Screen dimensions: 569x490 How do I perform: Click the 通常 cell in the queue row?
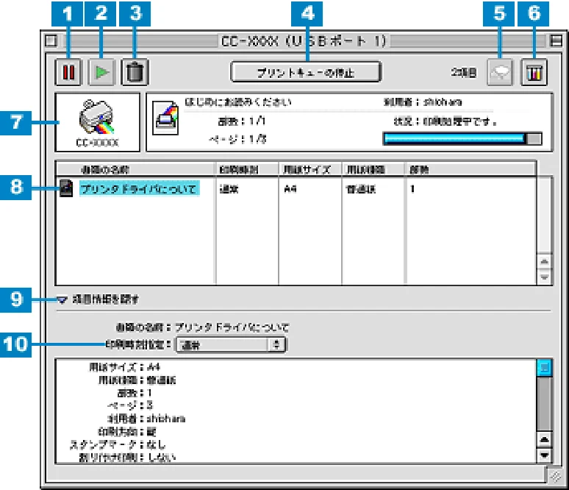[x=229, y=189]
